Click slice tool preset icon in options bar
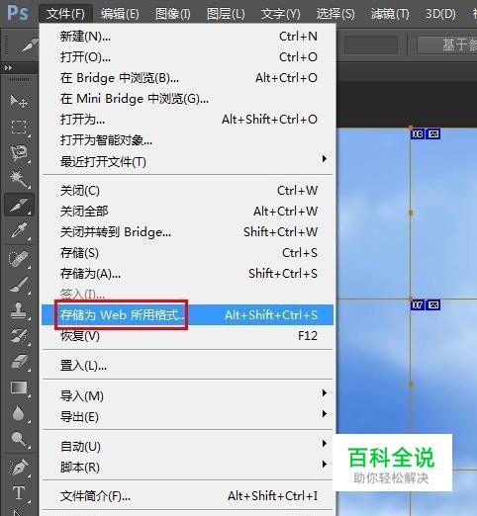Viewport: 477px width, 516px height. point(29,45)
